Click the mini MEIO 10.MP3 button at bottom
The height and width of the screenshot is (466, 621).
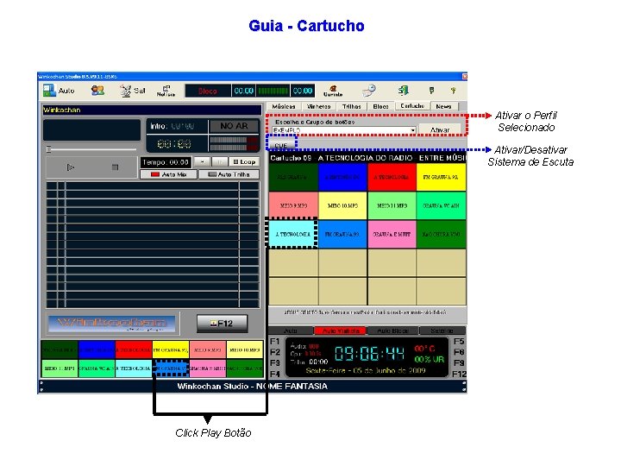click(245, 349)
